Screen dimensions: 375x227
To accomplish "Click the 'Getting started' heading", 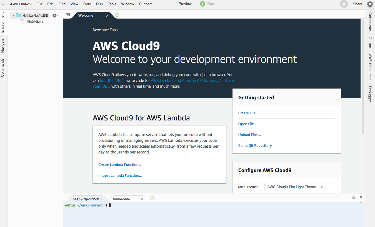I will coord(256,97).
